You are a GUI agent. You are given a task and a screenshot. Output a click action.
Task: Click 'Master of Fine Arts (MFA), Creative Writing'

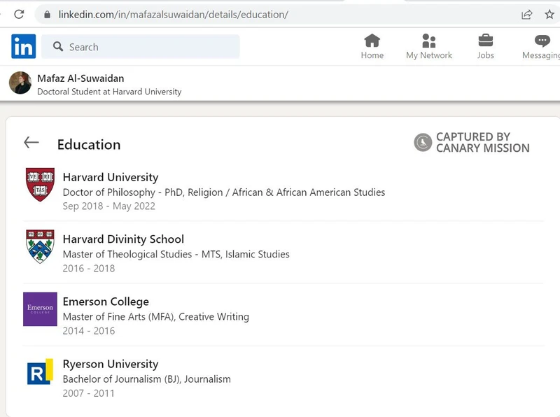156,317
